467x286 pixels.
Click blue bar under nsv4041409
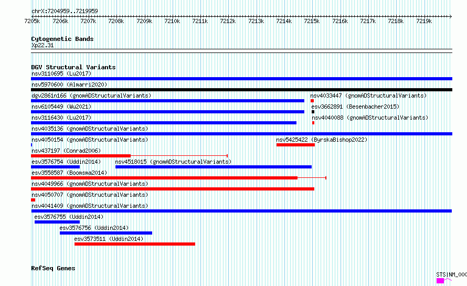pyautogui.click(x=241, y=211)
